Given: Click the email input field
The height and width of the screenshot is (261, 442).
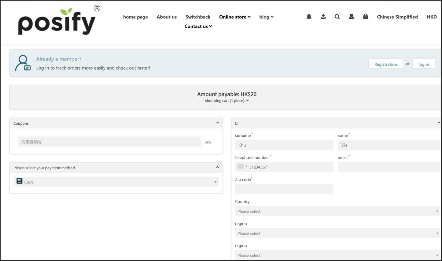Looking at the screenshot, I should (389, 167).
